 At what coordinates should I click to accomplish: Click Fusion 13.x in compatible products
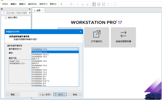click(x=14, y=61)
